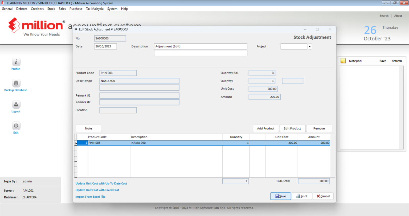Click the Product Code field PHN-003
The height and width of the screenshot is (216, 409).
click(118, 73)
